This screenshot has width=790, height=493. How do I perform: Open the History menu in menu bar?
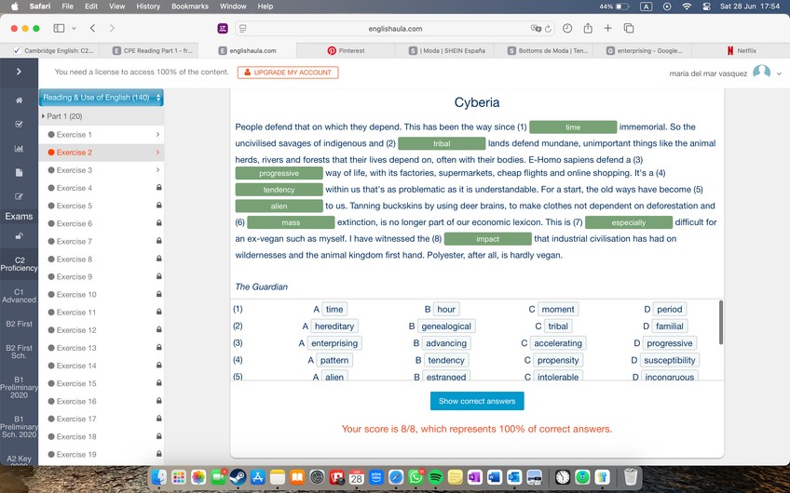click(x=148, y=7)
